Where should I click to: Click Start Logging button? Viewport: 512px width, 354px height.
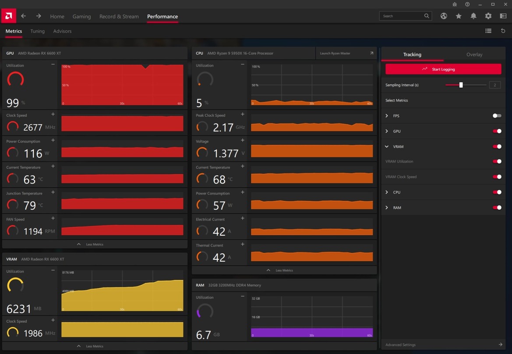click(443, 69)
